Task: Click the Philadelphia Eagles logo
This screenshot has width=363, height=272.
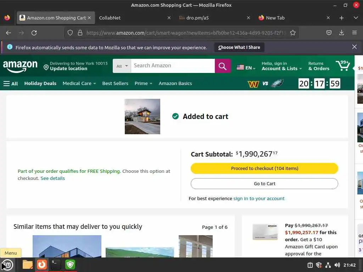Action: tap(277, 83)
